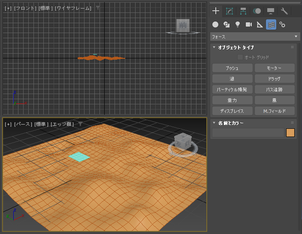Open the orange object color swatch
Image resolution: width=302 pixels, height=234 pixels.
pos(290,133)
